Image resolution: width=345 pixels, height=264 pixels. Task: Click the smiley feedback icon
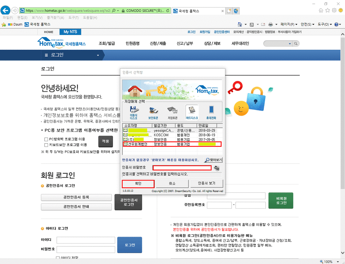341,10
